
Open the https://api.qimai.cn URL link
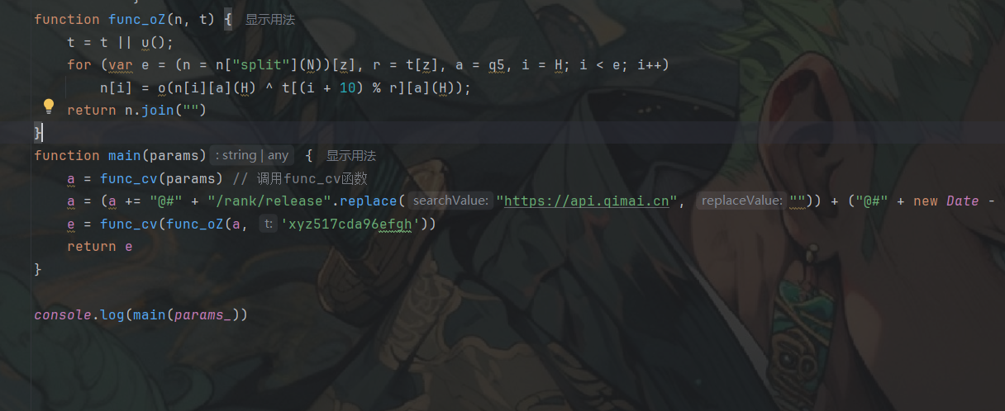click(586, 201)
